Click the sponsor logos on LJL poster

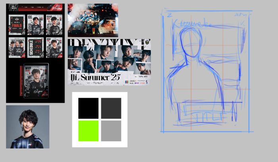click(136, 82)
